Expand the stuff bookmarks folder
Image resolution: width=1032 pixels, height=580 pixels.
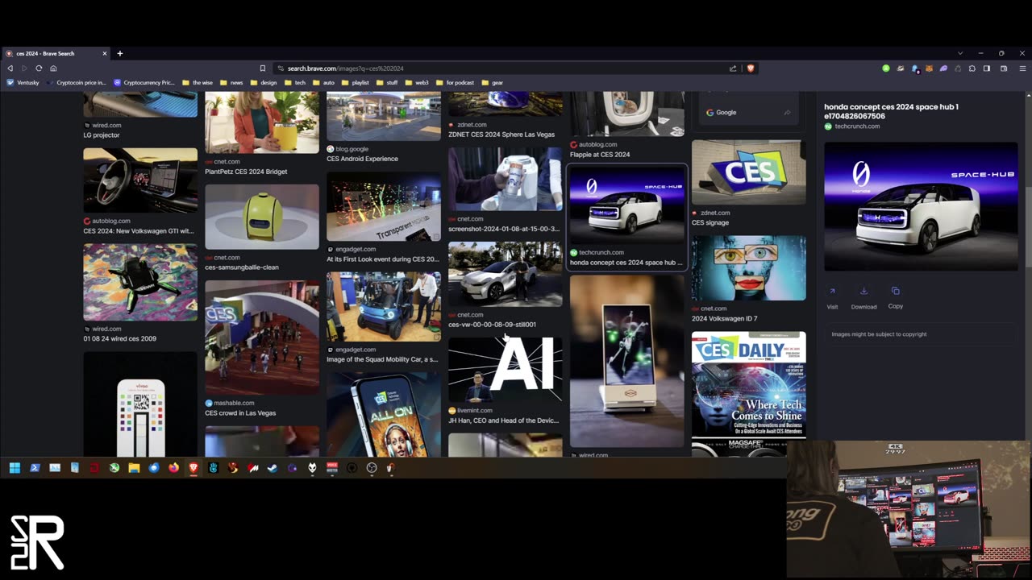pyautogui.click(x=387, y=82)
